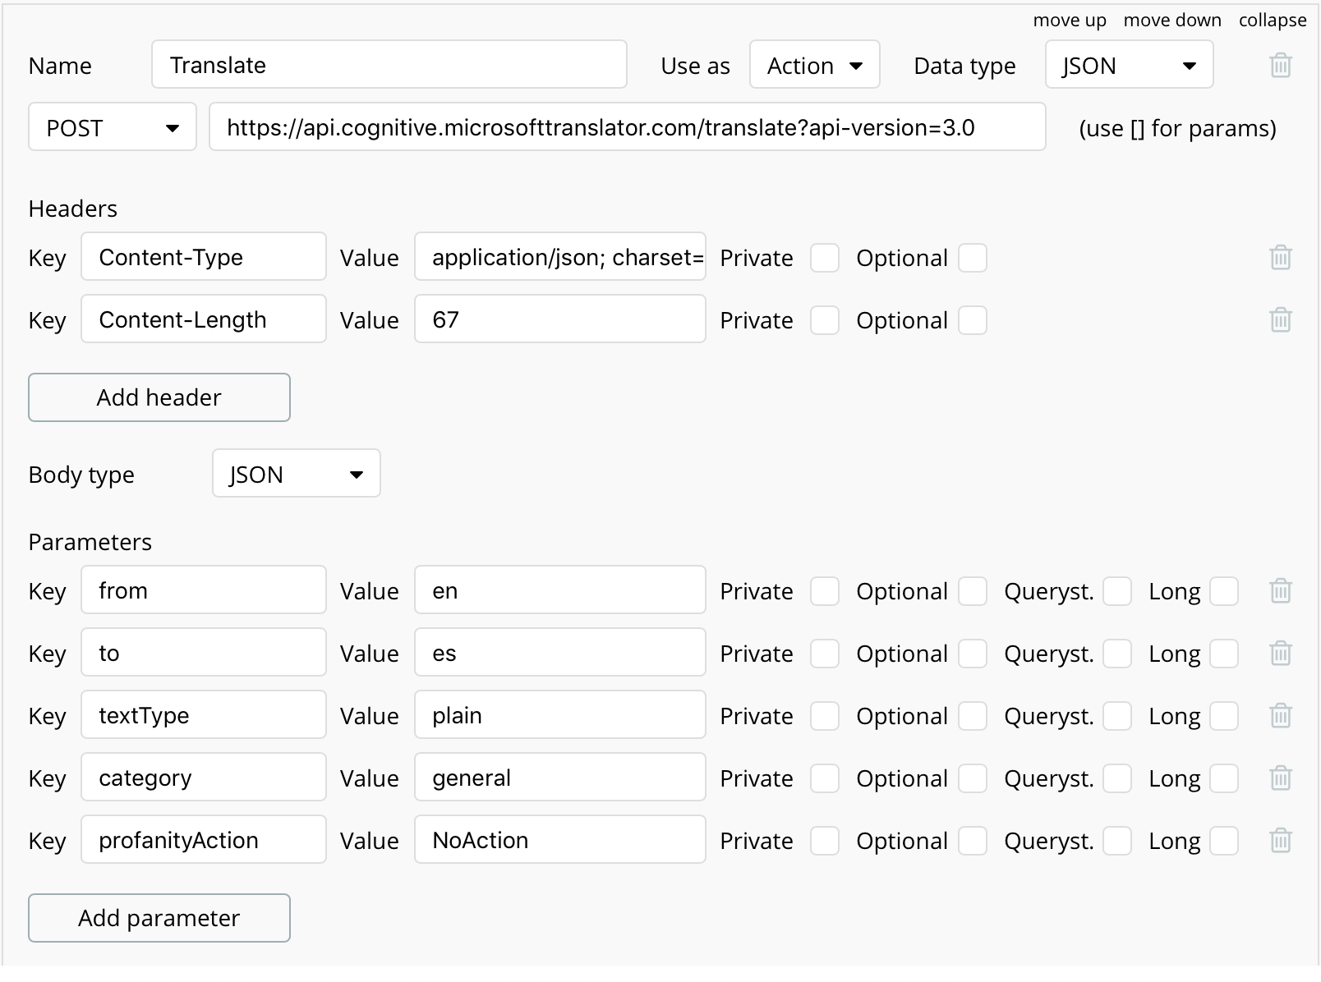Mark the Content-Type header as Private
Screen dimensions: 1321x982
[x=825, y=258]
